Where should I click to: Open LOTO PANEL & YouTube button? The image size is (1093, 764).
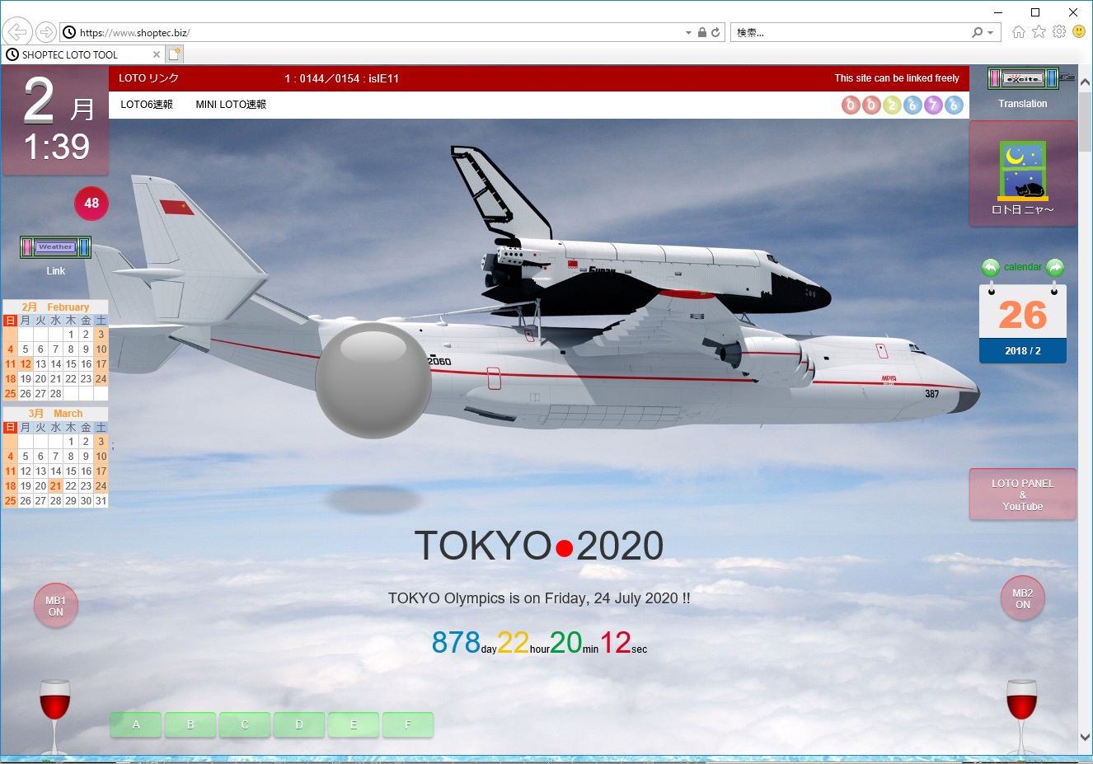(x=1022, y=494)
